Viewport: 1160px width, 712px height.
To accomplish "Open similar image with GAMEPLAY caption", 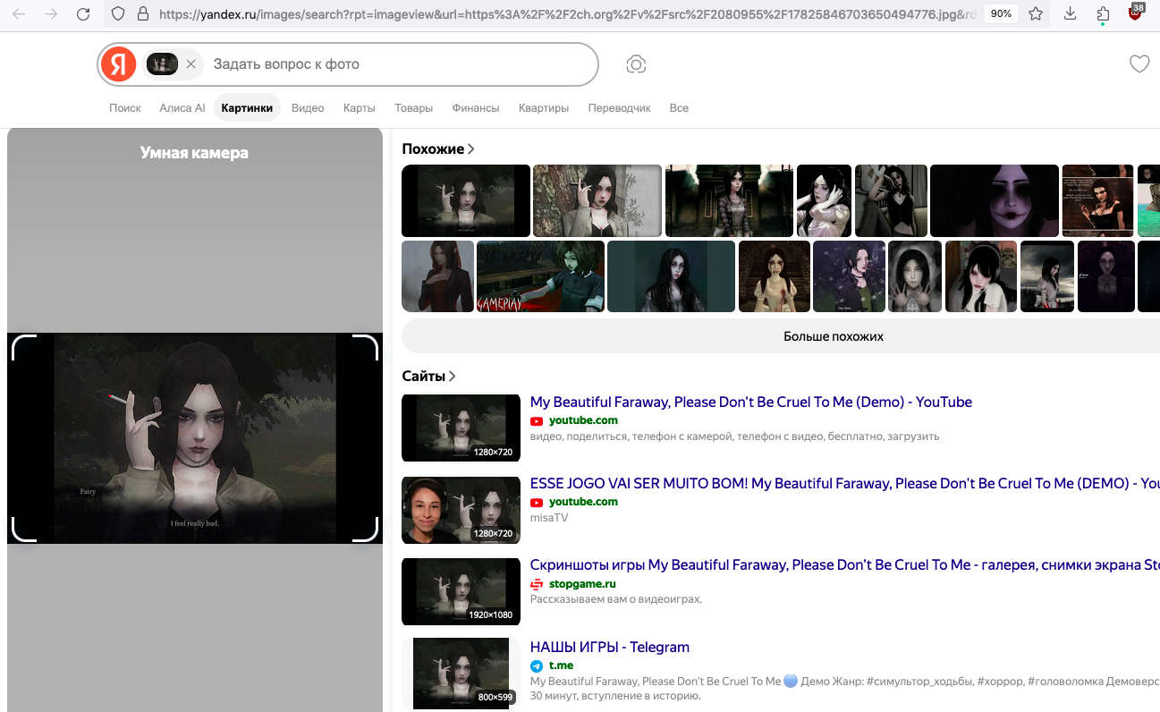I will pyautogui.click(x=540, y=276).
